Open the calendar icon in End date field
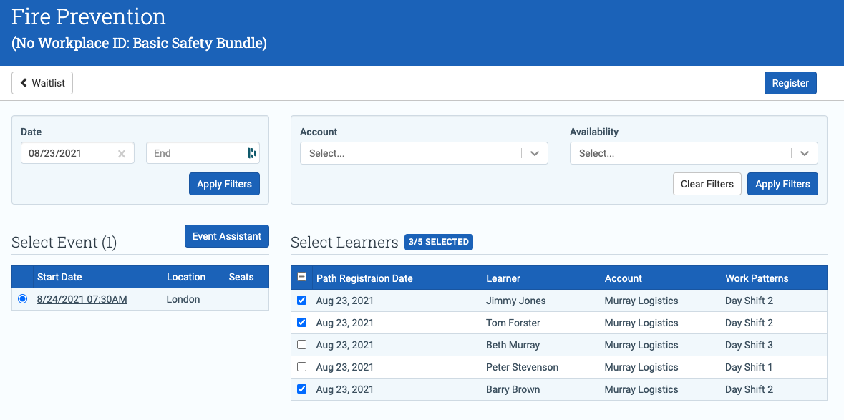The height and width of the screenshot is (420, 844). point(252,153)
